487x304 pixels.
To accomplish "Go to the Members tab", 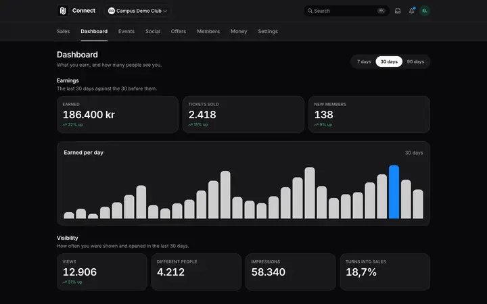I will pyautogui.click(x=208, y=31).
